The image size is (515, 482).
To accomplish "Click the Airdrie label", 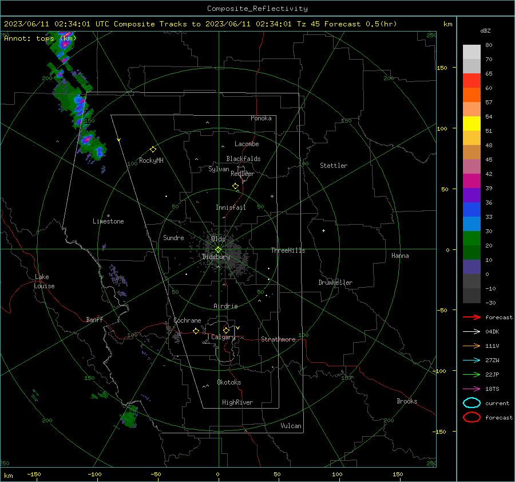I will [225, 306].
